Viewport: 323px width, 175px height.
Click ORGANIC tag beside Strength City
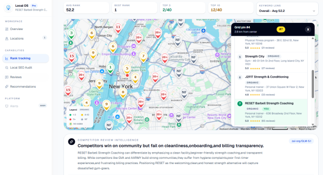coord(274,56)
